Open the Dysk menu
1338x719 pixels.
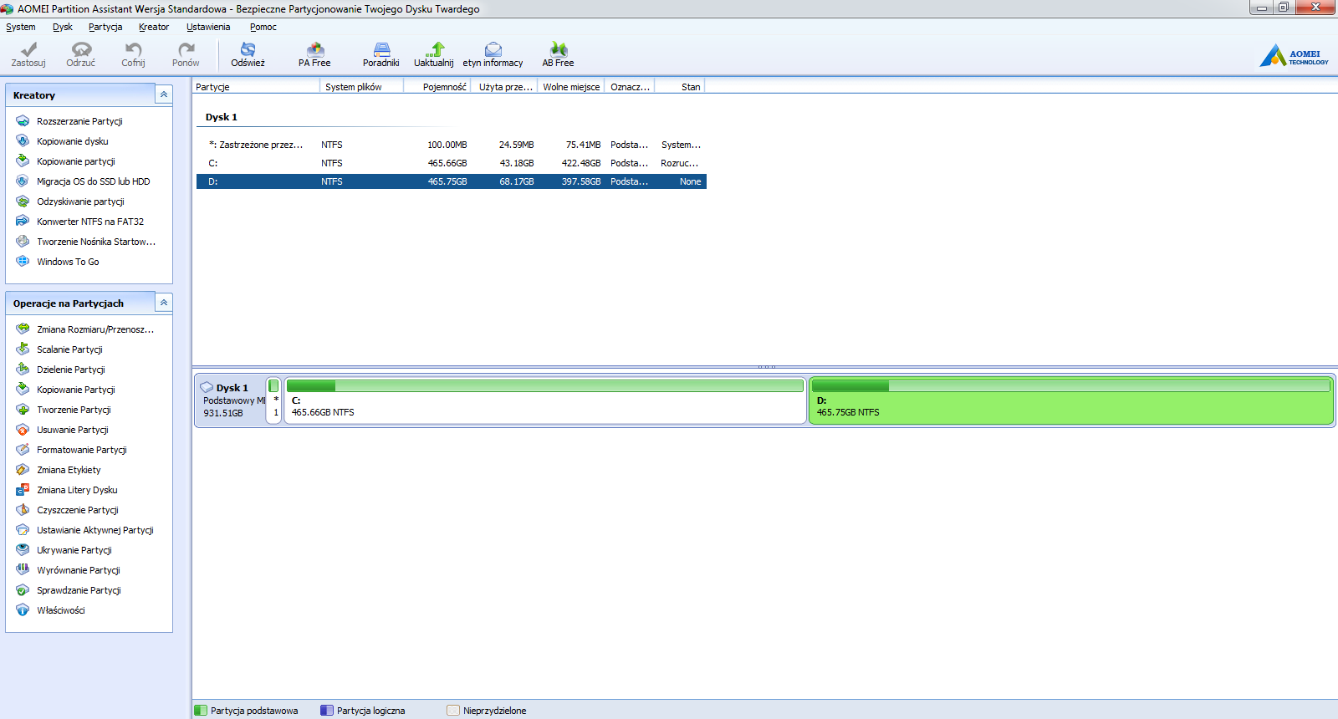tap(63, 27)
